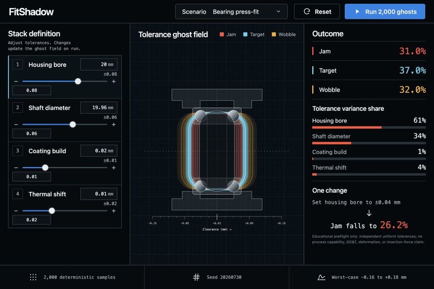Click the 'Stack definition' heading

click(x=34, y=34)
